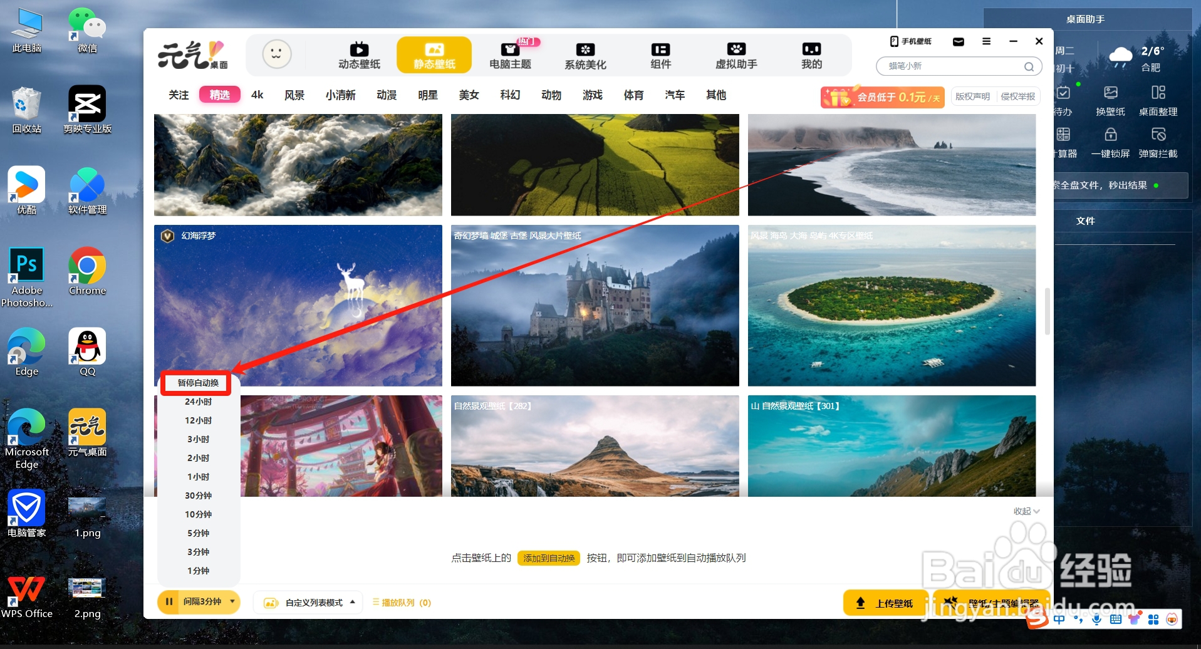Open the 播放队列 (0) link
The width and height of the screenshot is (1201, 649).
coord(402,603)
